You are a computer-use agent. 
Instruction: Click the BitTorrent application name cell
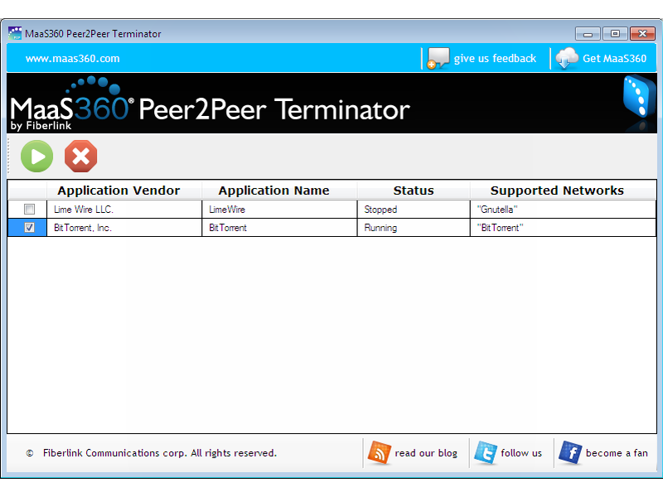(x=279, y=227)
